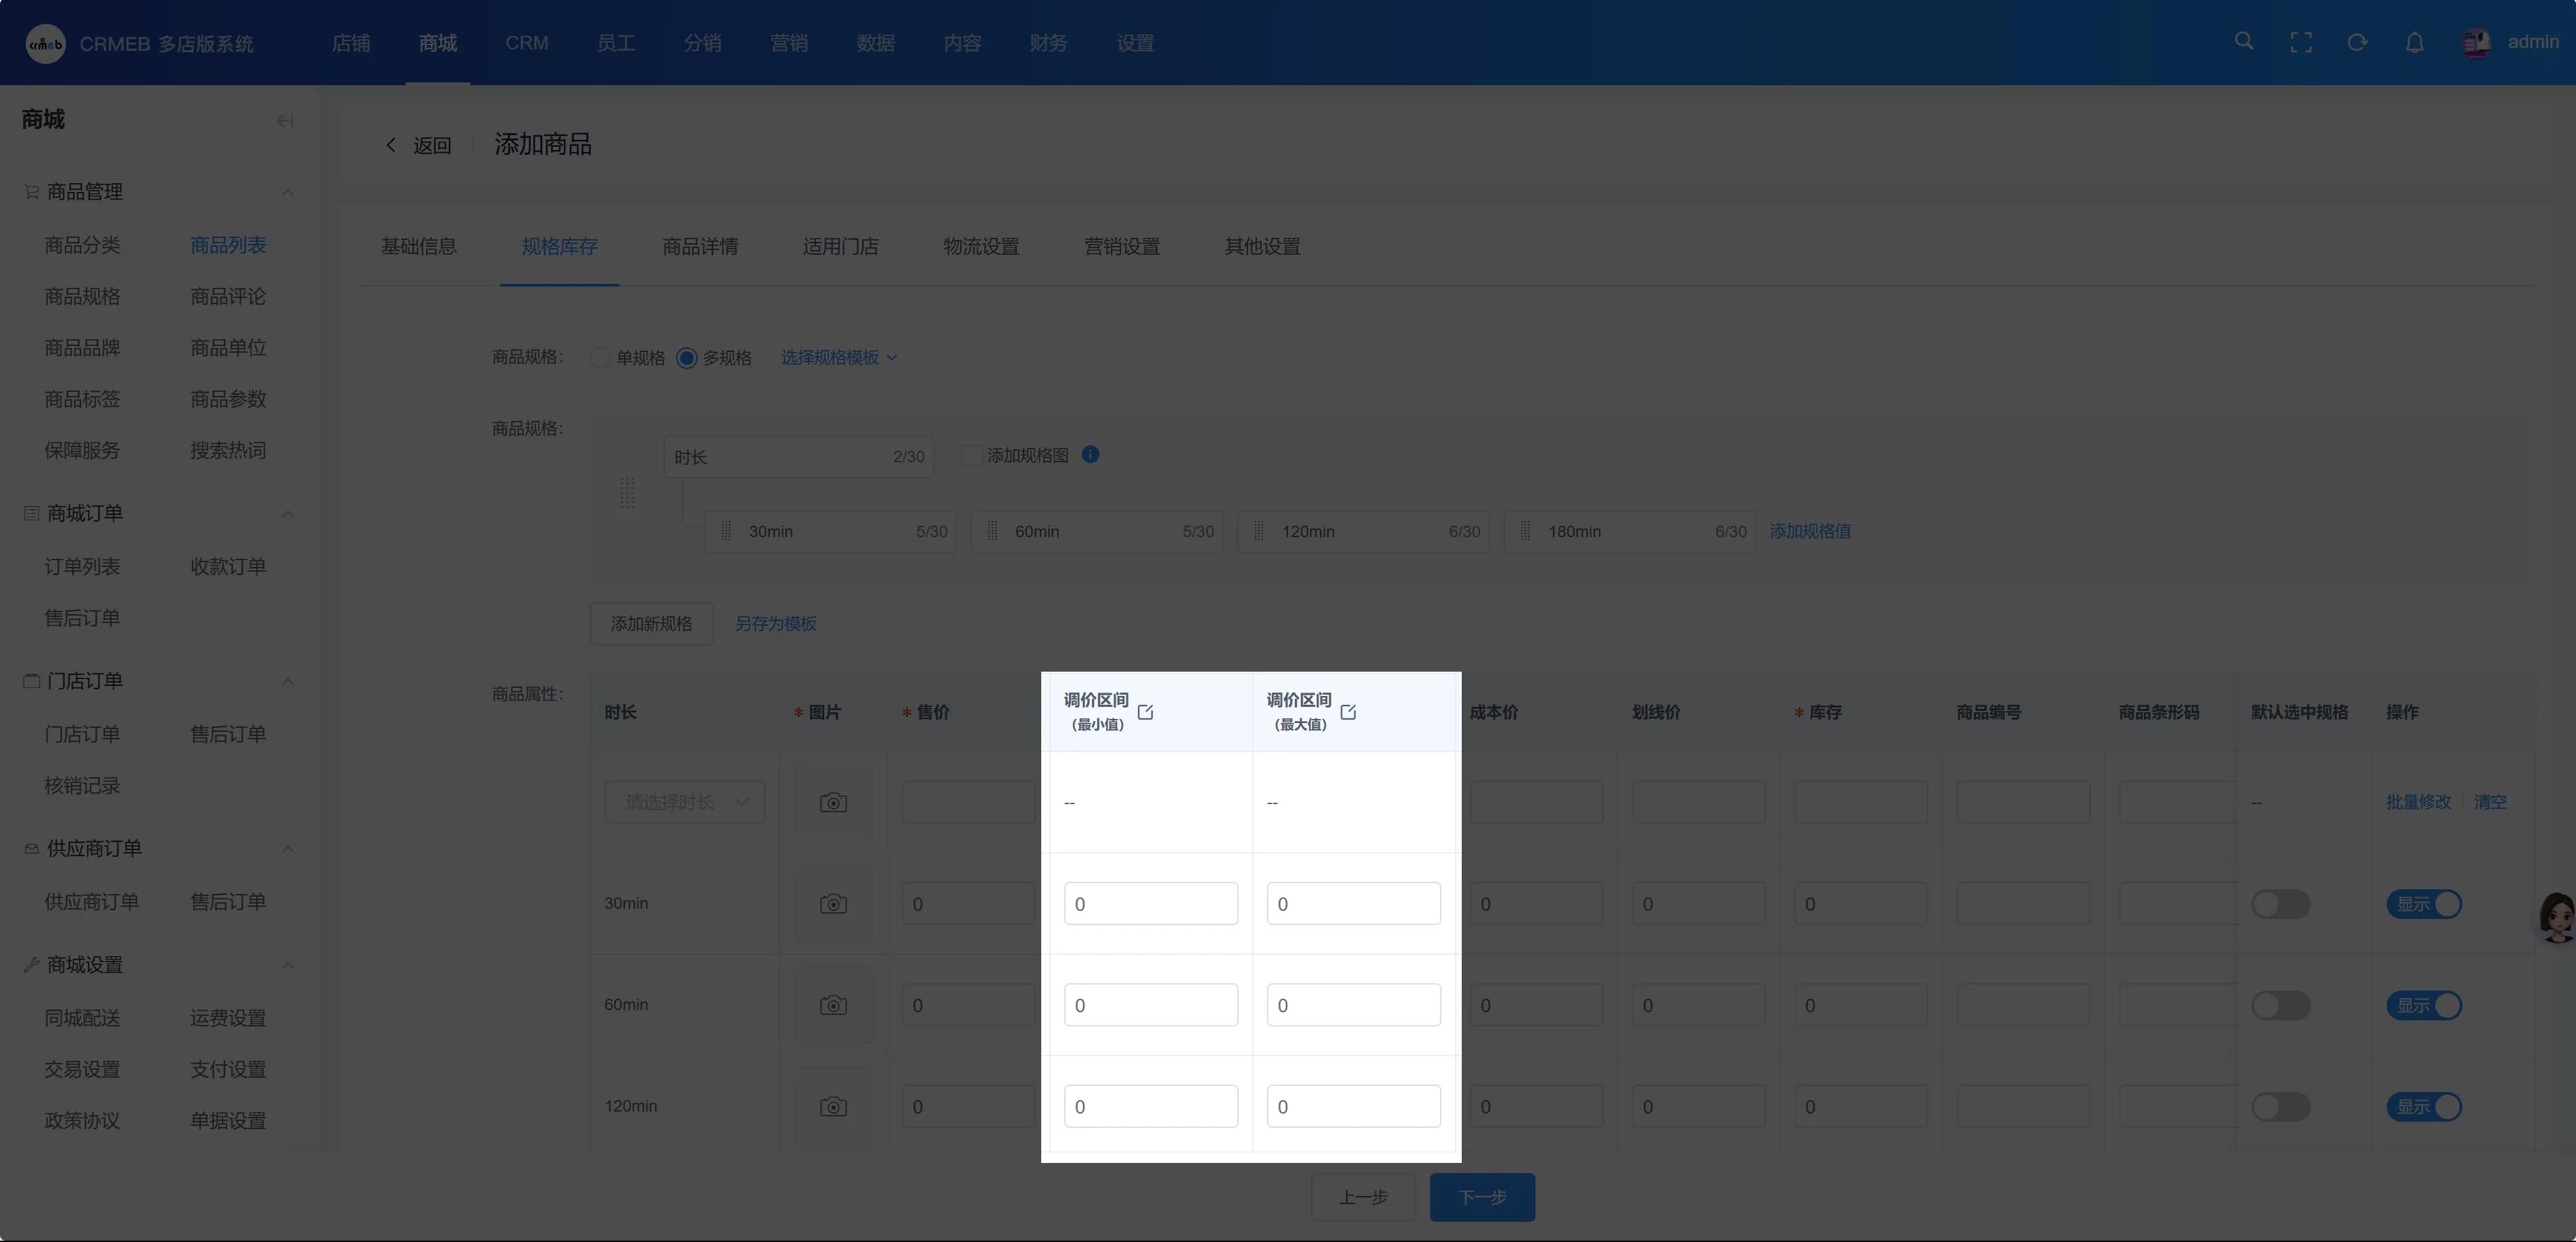Viewport: 2576px width, 1242px height.
Task: Upload image for the 60min row
Action: (833, 1005)
